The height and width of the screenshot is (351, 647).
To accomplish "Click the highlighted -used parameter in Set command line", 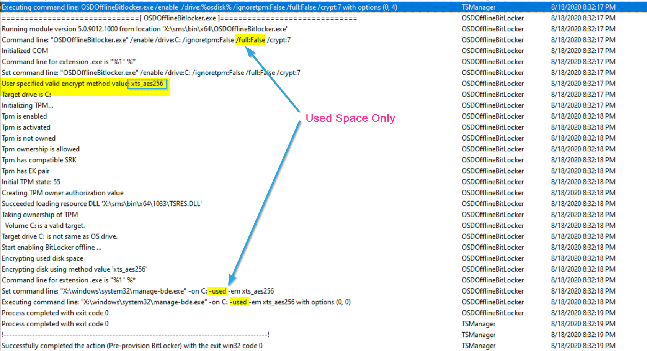I will tap(217, 291).
